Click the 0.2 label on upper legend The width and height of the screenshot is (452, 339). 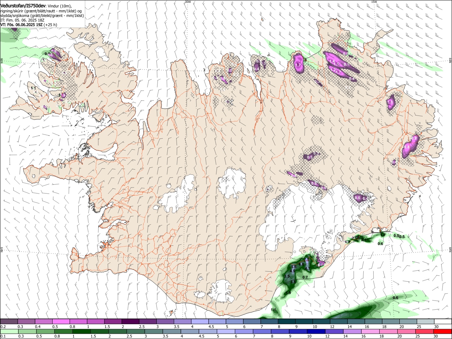click(3, 327)
